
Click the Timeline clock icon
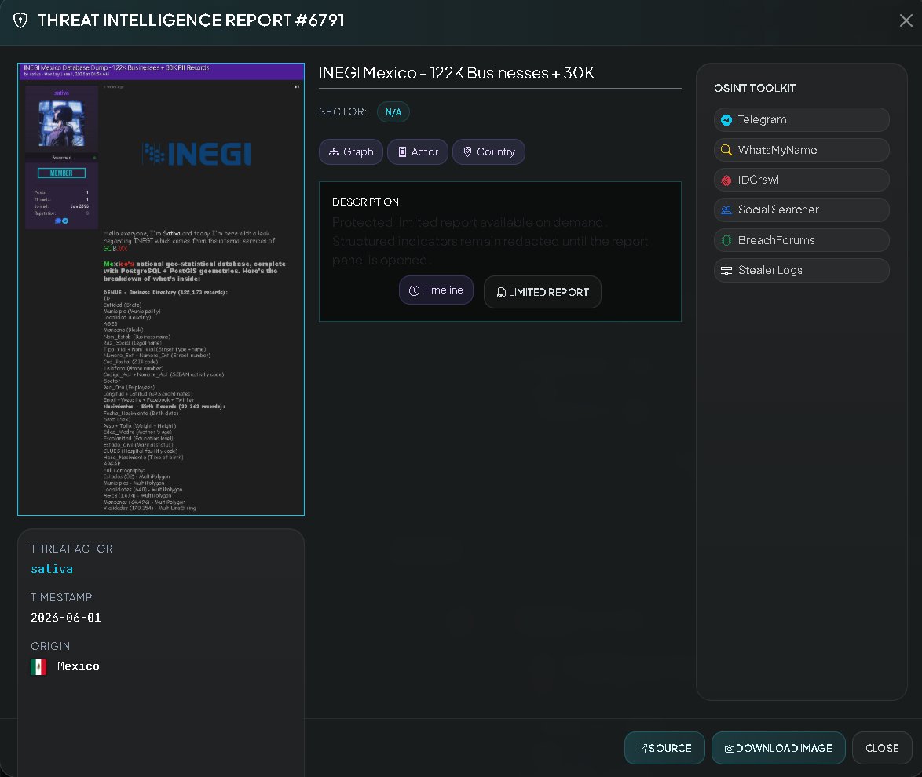pos(414,290)
